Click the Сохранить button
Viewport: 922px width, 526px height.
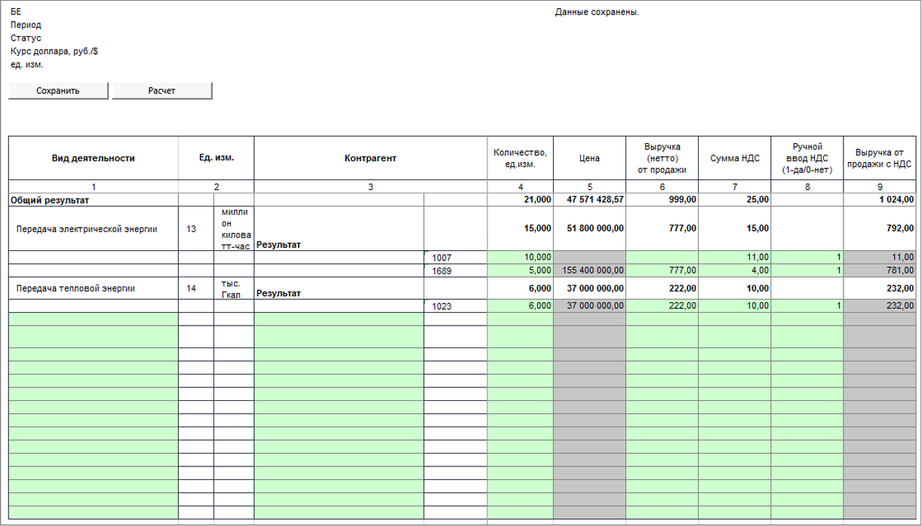click(x=59, y=90)
